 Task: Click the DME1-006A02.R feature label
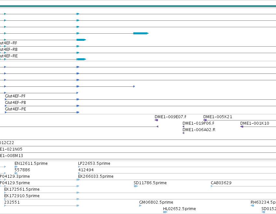pyautogui.click(x=199, y=130)
